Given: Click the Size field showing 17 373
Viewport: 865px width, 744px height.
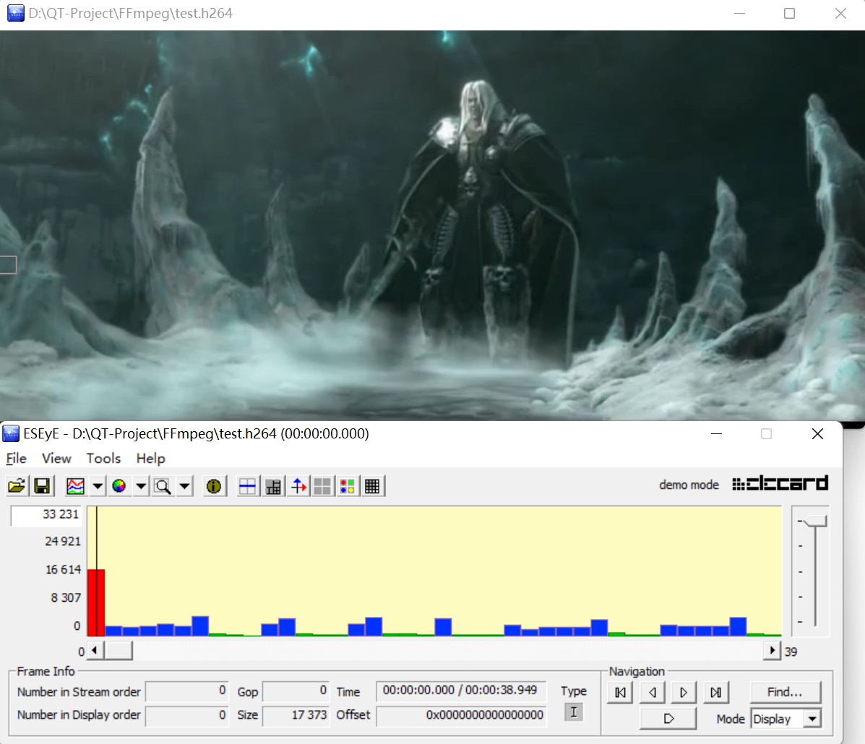Looking at the screenshot, I should click(x=296, y=715).
